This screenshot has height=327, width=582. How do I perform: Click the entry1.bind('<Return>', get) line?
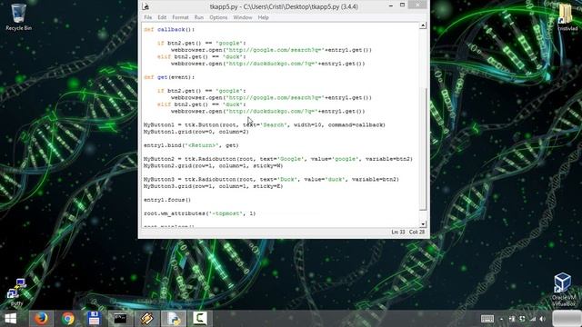(191, 145)
